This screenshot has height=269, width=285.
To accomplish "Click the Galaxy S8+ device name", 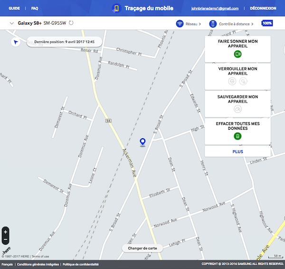I will point(29,23).
